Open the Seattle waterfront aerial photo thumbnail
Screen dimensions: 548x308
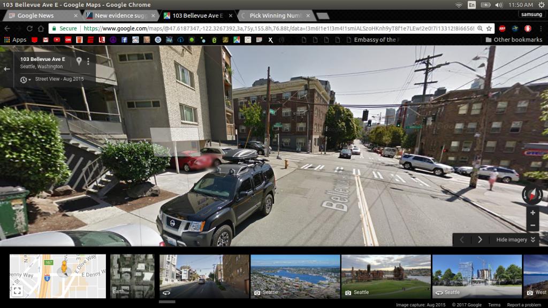pyautogui.click(x=295, y=276)
